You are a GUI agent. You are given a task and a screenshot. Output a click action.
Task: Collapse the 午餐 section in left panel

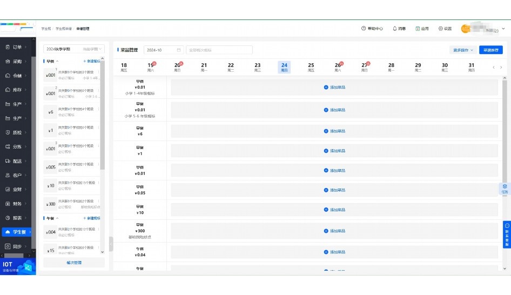[x=57, y=218]
